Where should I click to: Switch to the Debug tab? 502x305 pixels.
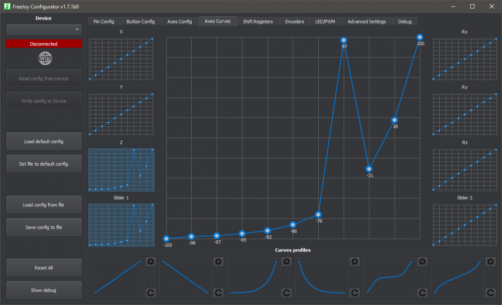tap(405, 22)
